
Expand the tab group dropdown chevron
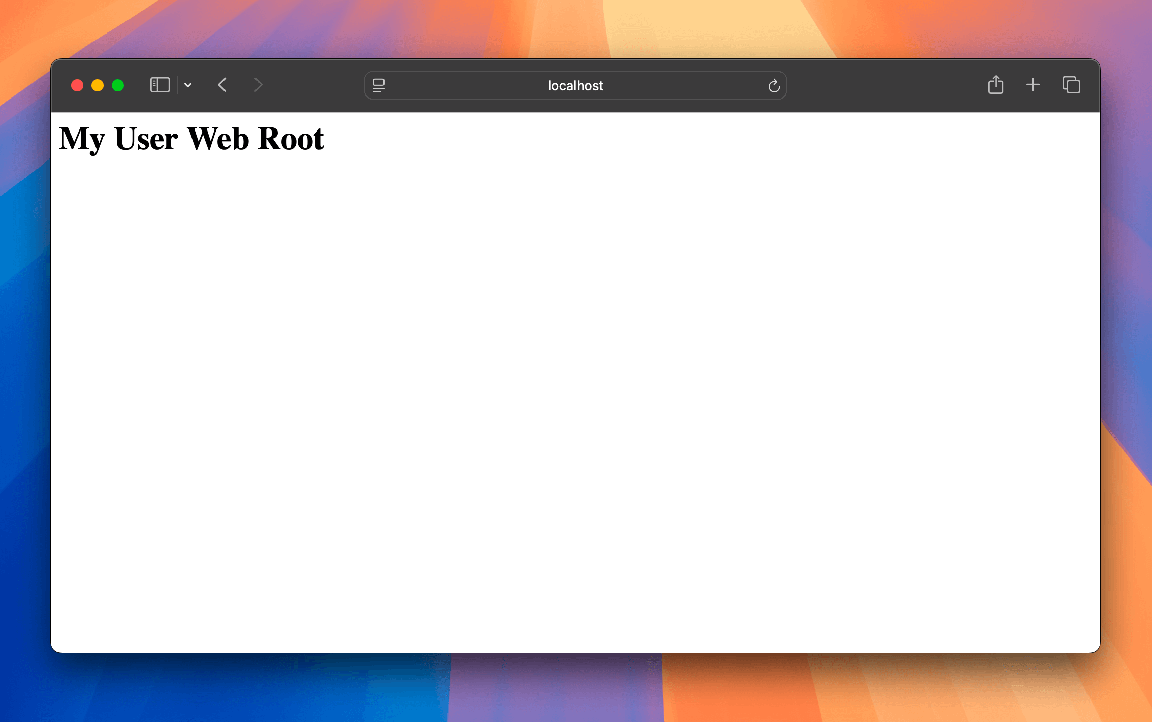188,85
